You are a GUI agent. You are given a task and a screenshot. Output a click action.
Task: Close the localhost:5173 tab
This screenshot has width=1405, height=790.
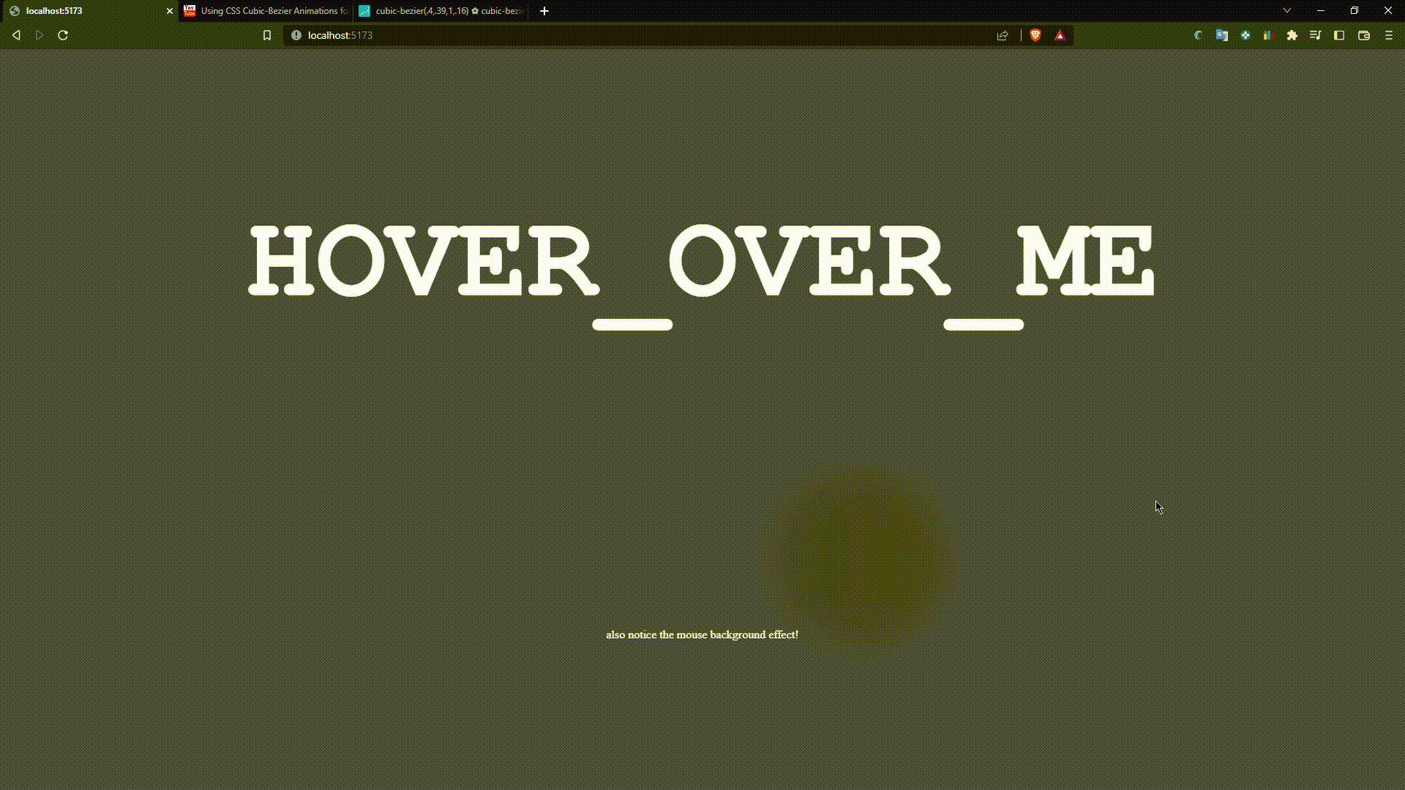170,11
